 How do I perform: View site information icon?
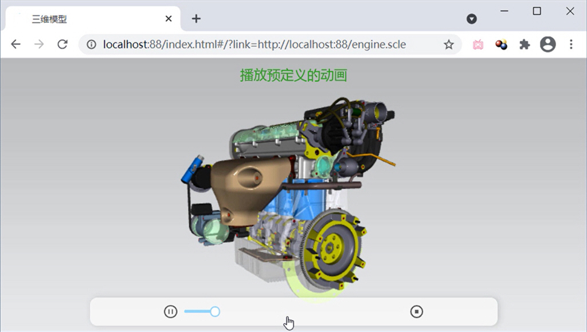[91, 45]
